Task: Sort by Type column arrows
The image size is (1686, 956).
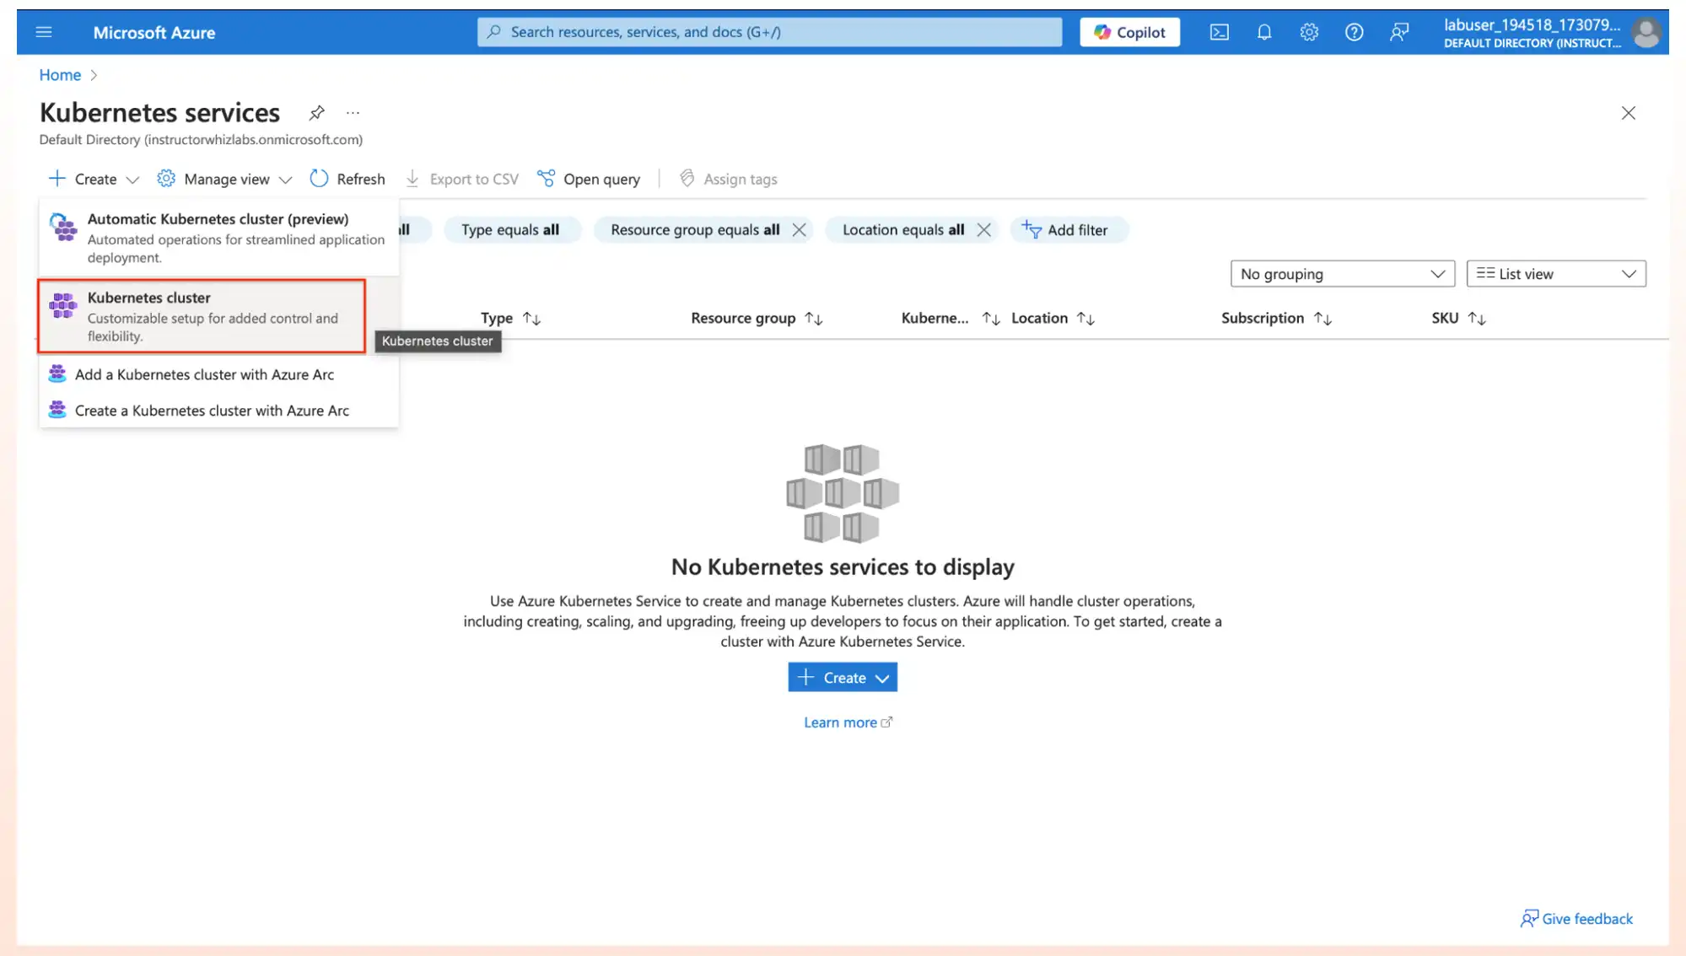Action: point(531,318)
